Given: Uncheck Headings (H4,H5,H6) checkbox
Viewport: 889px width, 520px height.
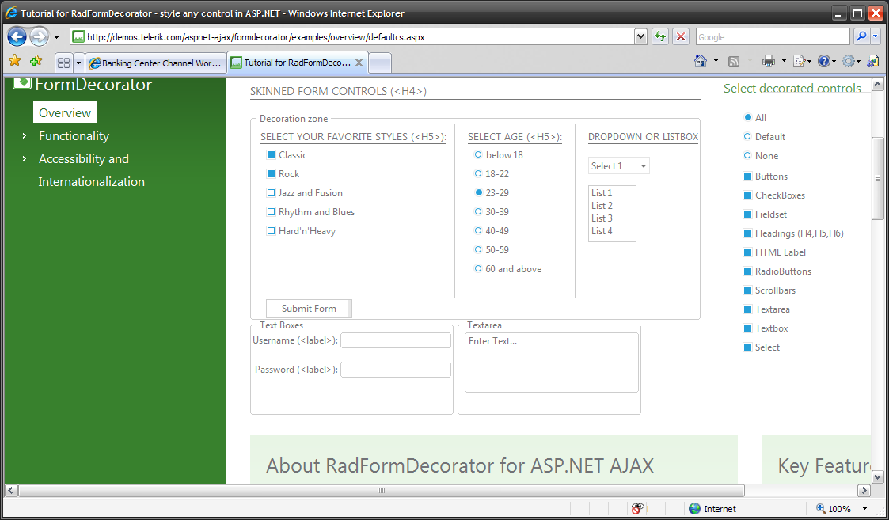Looking at the screenshot, I should click(x=747, y=233).
